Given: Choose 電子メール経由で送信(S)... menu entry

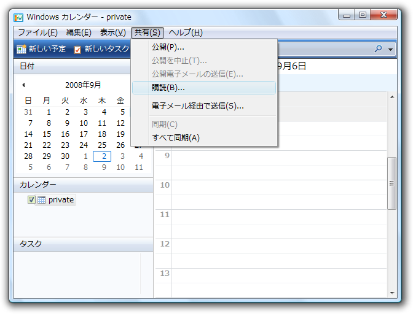Looking at the screenshot, I should point(197,106).
